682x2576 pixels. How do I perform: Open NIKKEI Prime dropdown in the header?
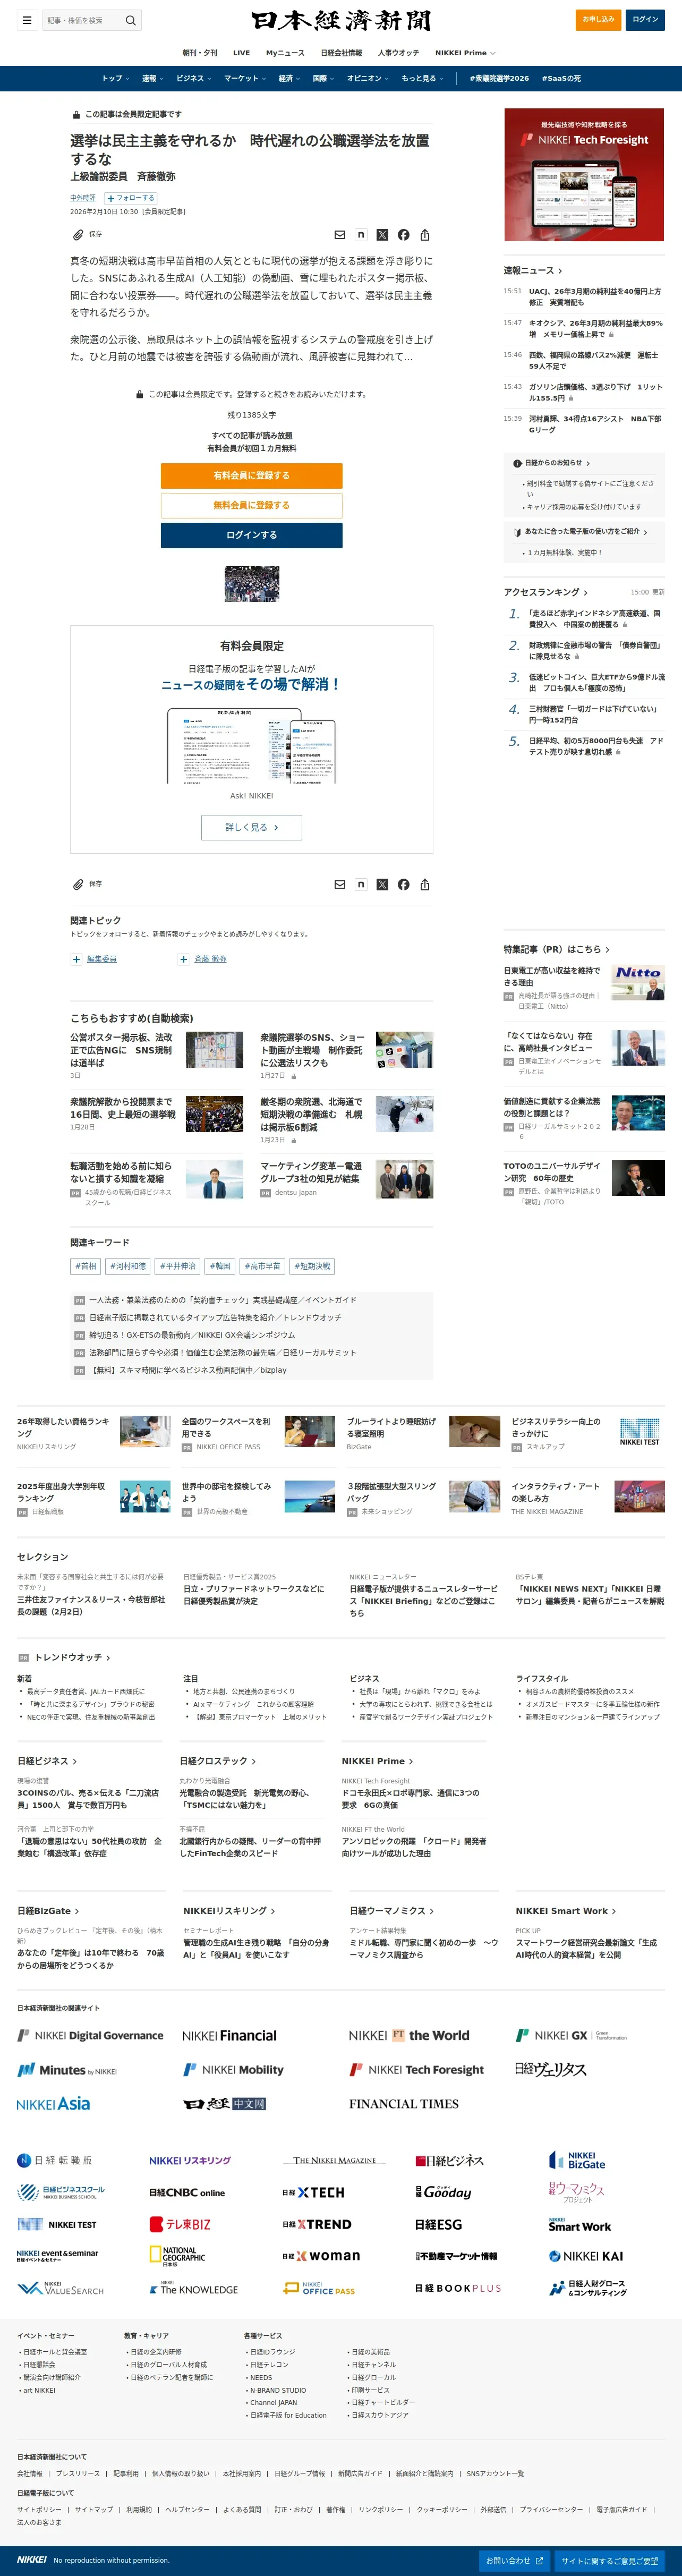pyautogui.click(x=465, y=53)
